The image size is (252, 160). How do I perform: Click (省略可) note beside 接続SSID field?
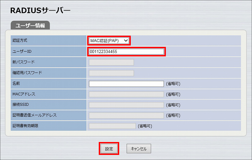[x=173, y=105]
